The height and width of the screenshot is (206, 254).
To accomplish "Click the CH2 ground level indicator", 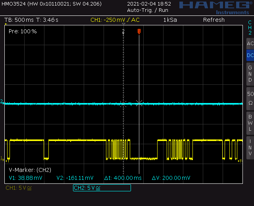I will 2,102.
